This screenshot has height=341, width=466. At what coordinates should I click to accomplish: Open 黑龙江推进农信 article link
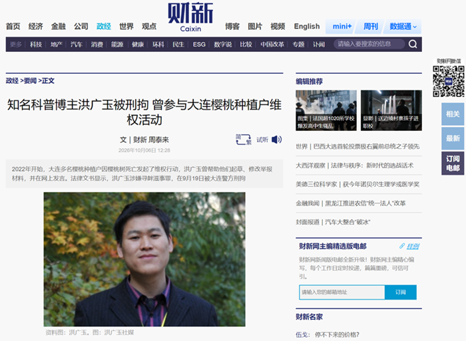pyautogui.click(x=351, y=203)
